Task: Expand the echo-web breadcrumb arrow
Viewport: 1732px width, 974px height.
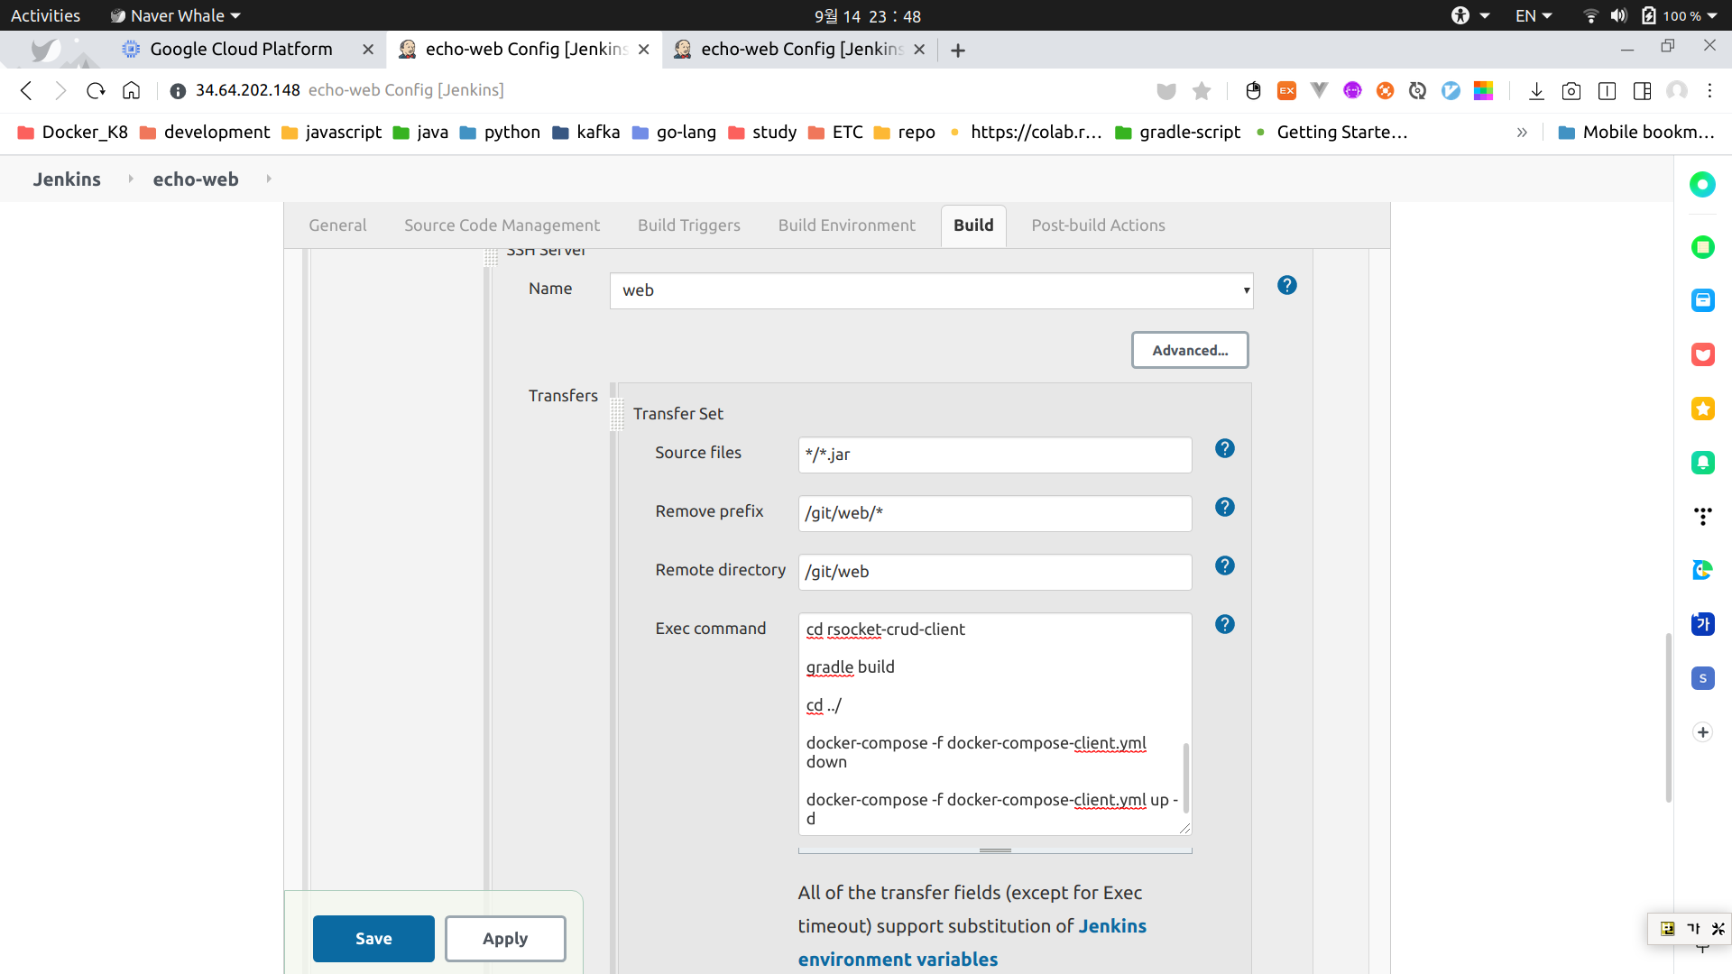Action: (x=269, y=179)
